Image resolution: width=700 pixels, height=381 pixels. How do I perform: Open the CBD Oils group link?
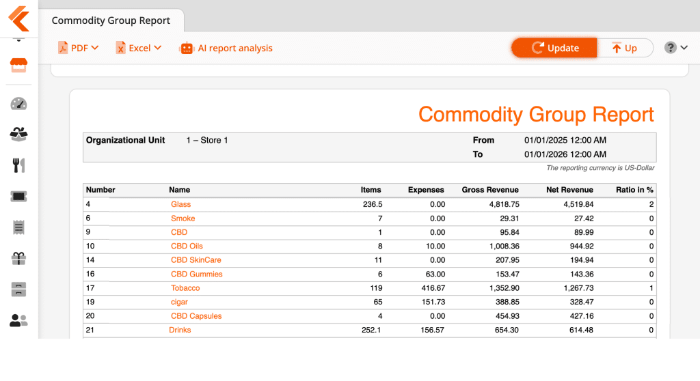(187, 246)
